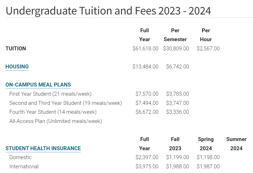Click the Summer 2024 column header
253x173 pixels.
click(236, 144)
